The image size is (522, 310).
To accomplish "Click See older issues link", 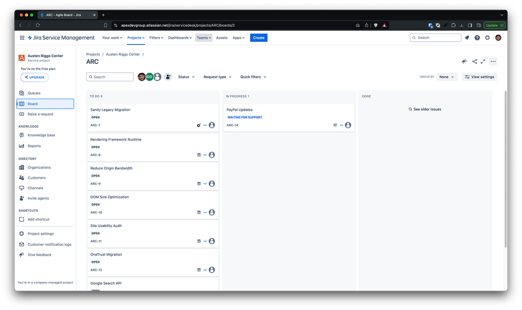I will [425, 109].
